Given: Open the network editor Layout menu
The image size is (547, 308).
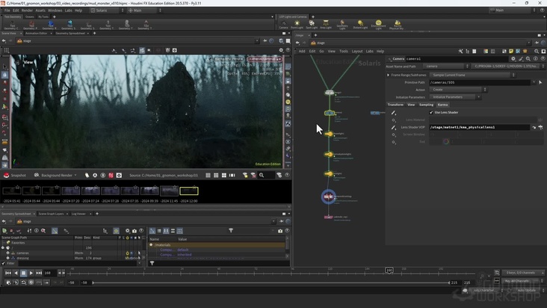Looking at the screenshot, I should point(357,52).
